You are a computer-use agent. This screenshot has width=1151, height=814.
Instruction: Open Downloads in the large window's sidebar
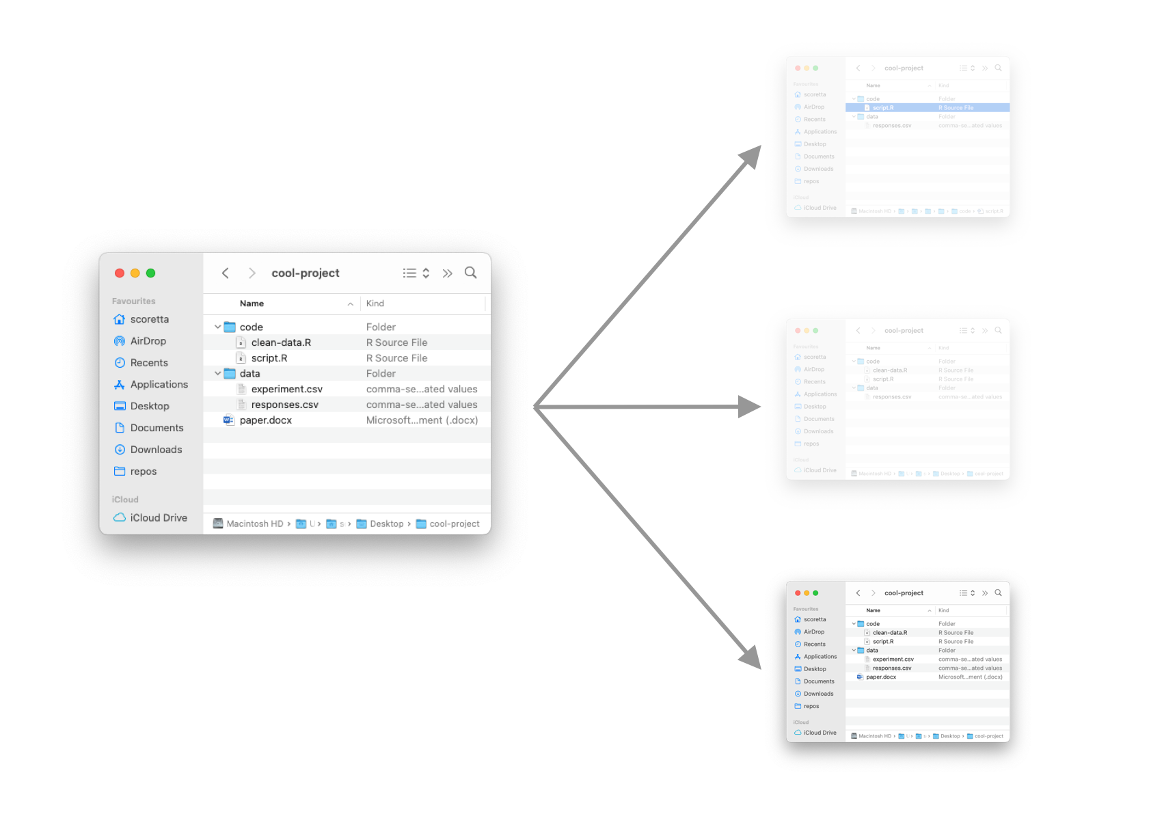pos(156,450)
